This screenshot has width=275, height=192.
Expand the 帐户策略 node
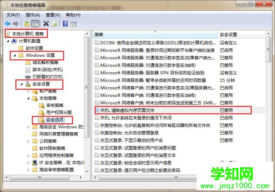pos(29,91)
